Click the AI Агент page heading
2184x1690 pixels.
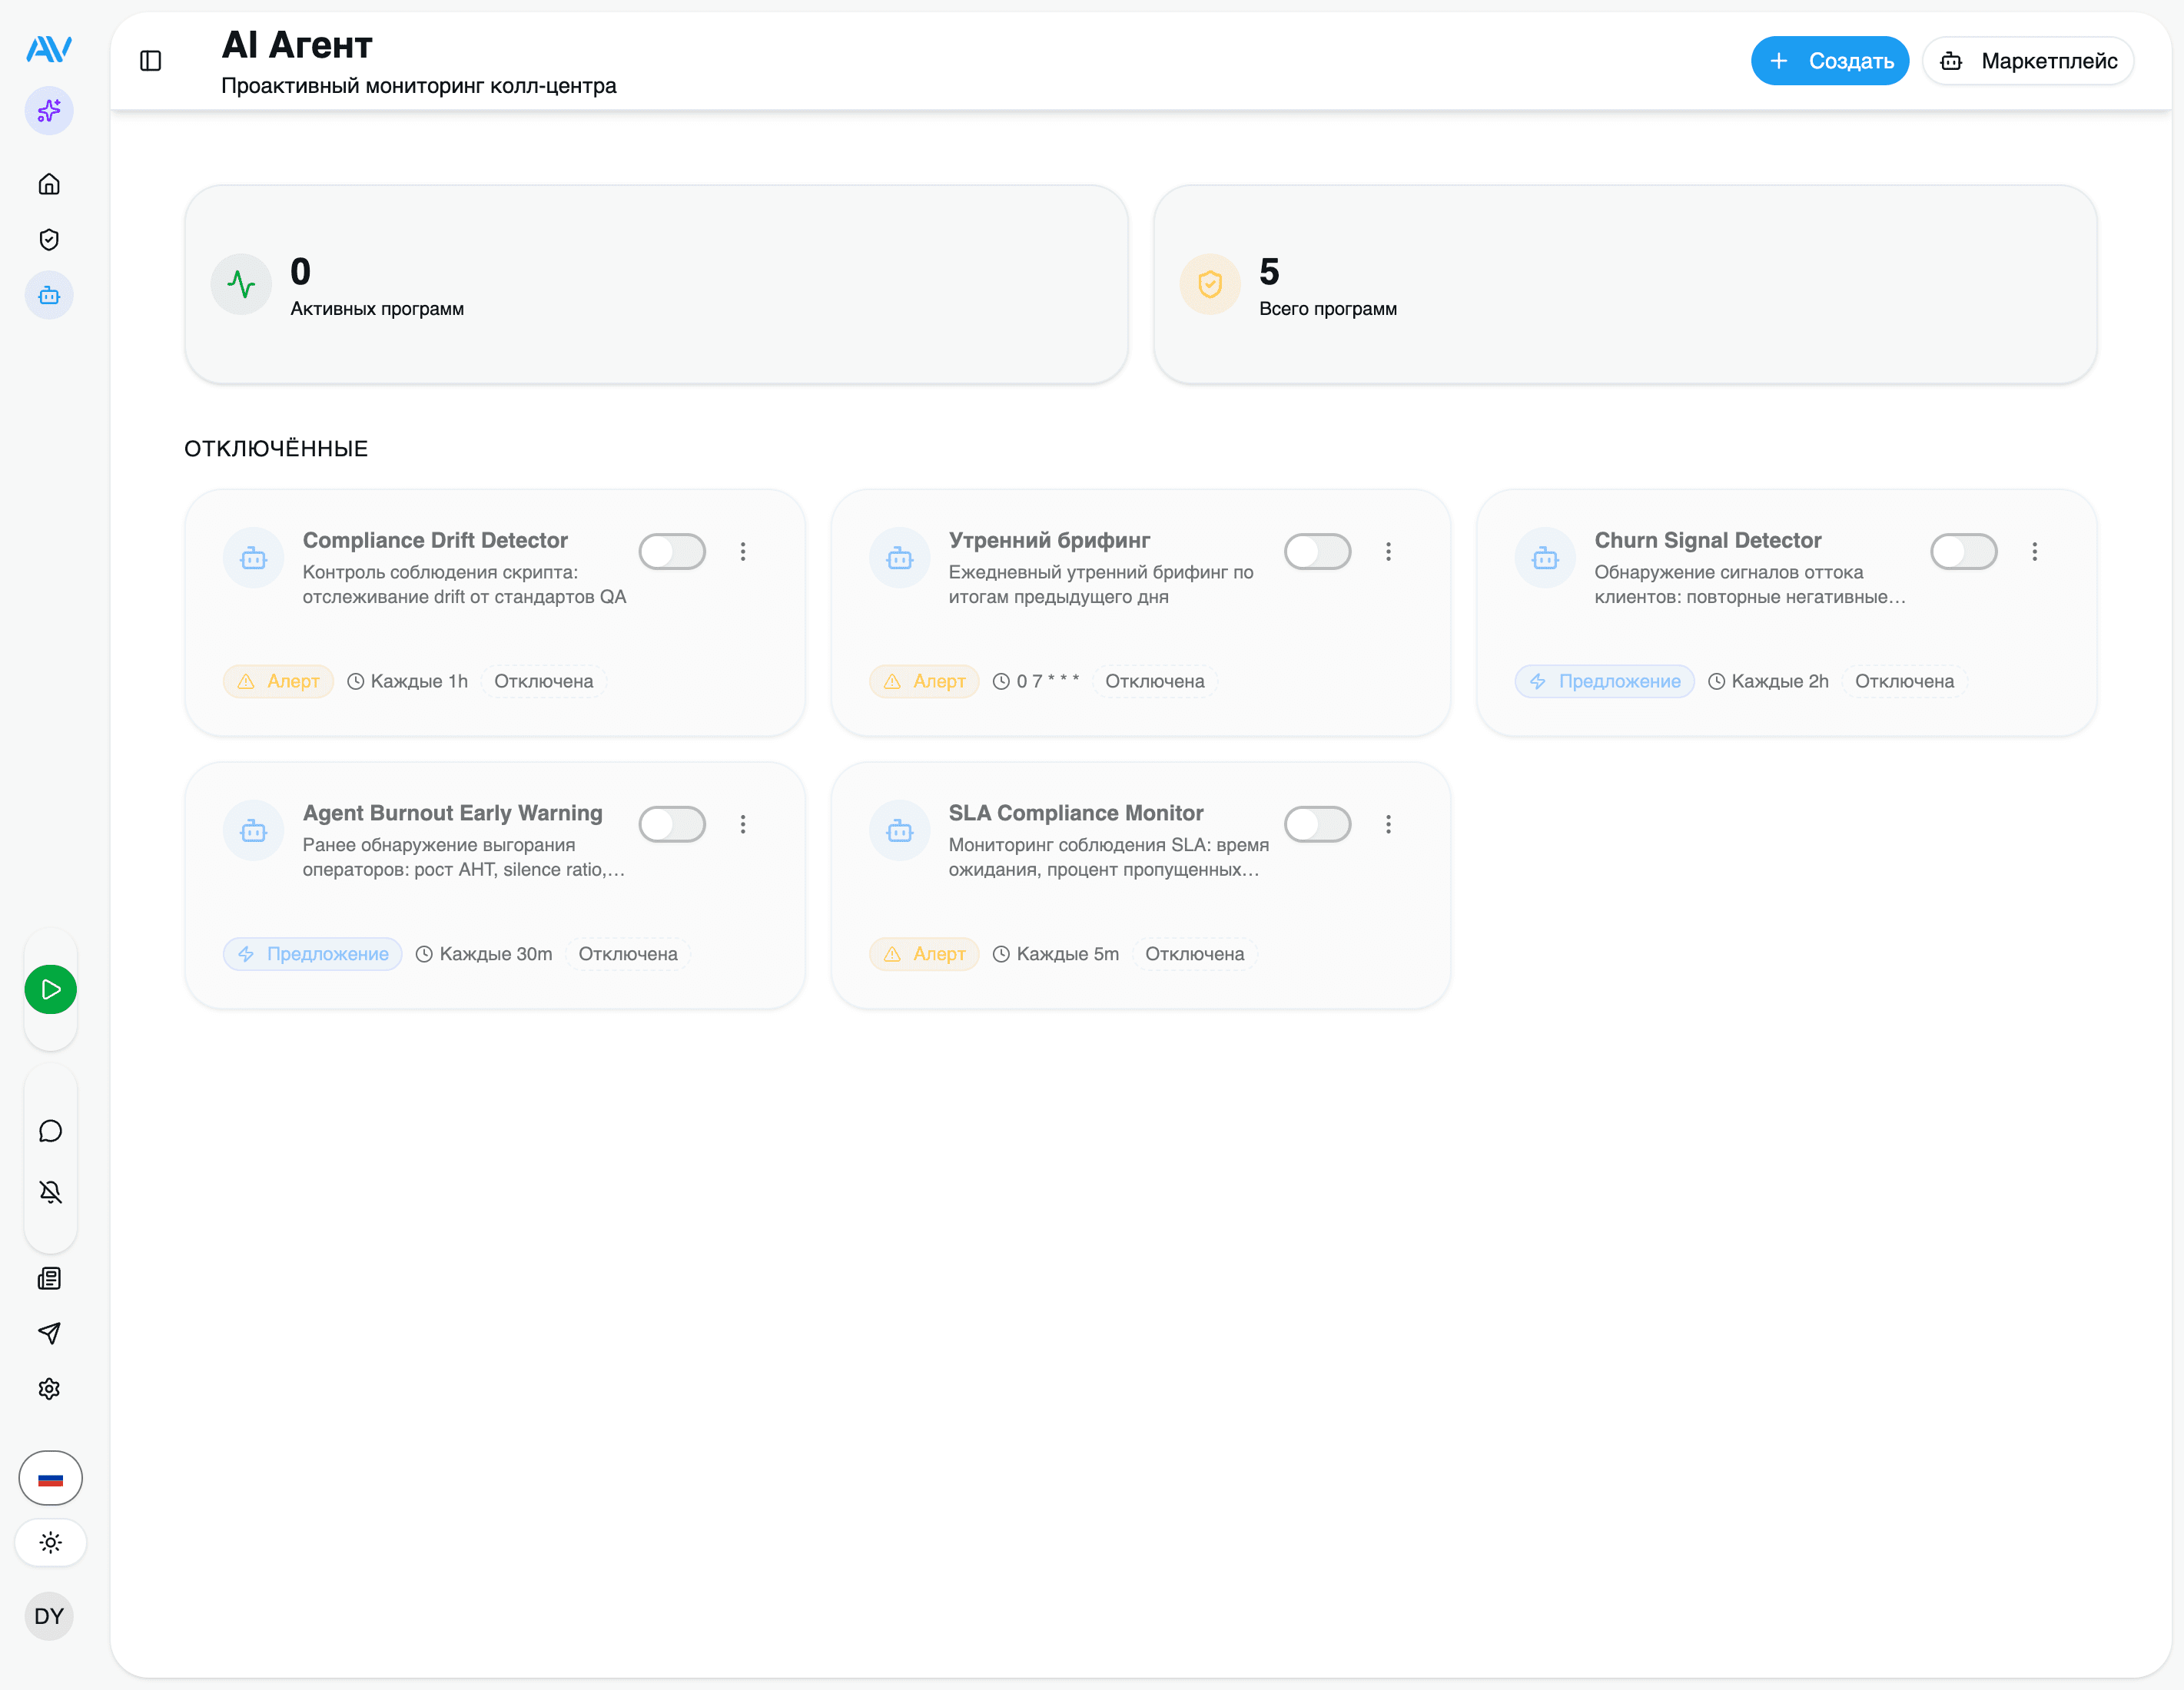click(297, 45)
